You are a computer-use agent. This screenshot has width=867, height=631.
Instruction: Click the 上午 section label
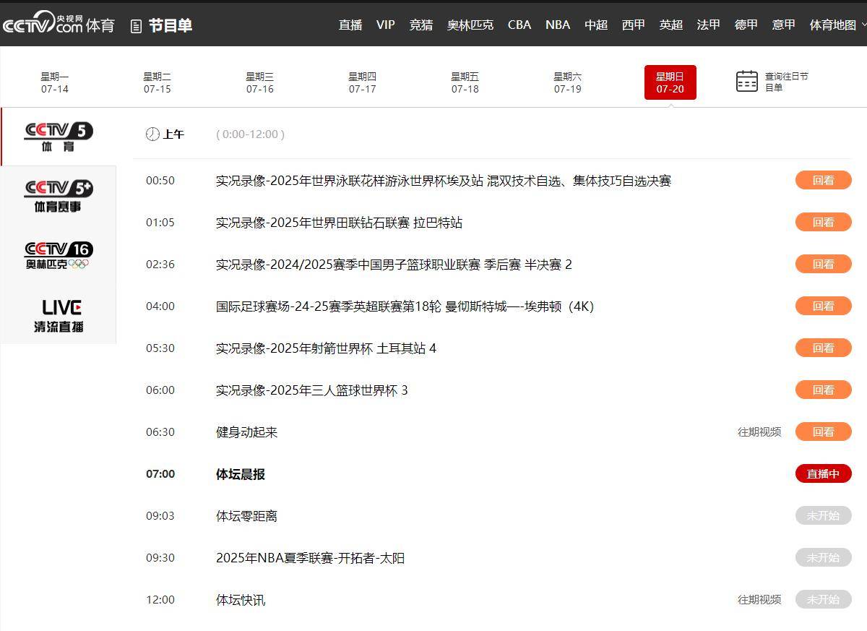(173, 134)
